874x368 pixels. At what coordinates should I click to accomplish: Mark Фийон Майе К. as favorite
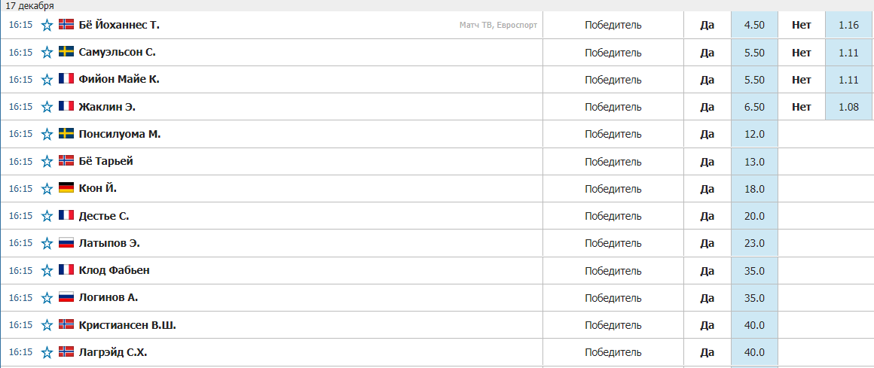pos(47,80)
